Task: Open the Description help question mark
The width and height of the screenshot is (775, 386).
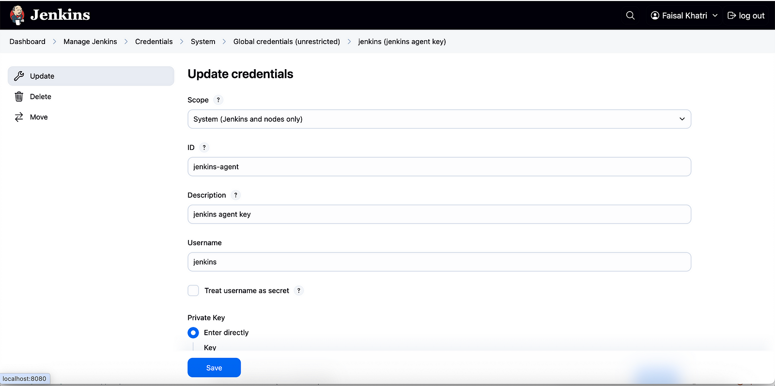Action: (236, 195)
